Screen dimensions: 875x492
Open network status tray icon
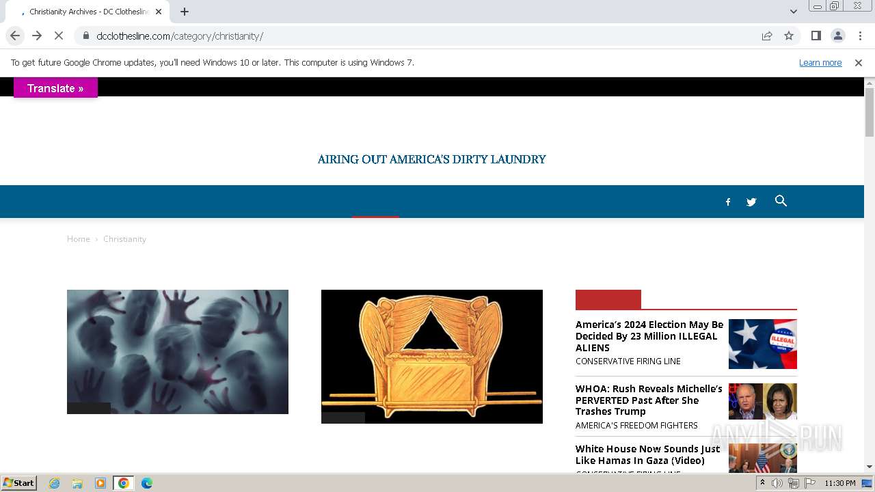click(x=794, y=483)
